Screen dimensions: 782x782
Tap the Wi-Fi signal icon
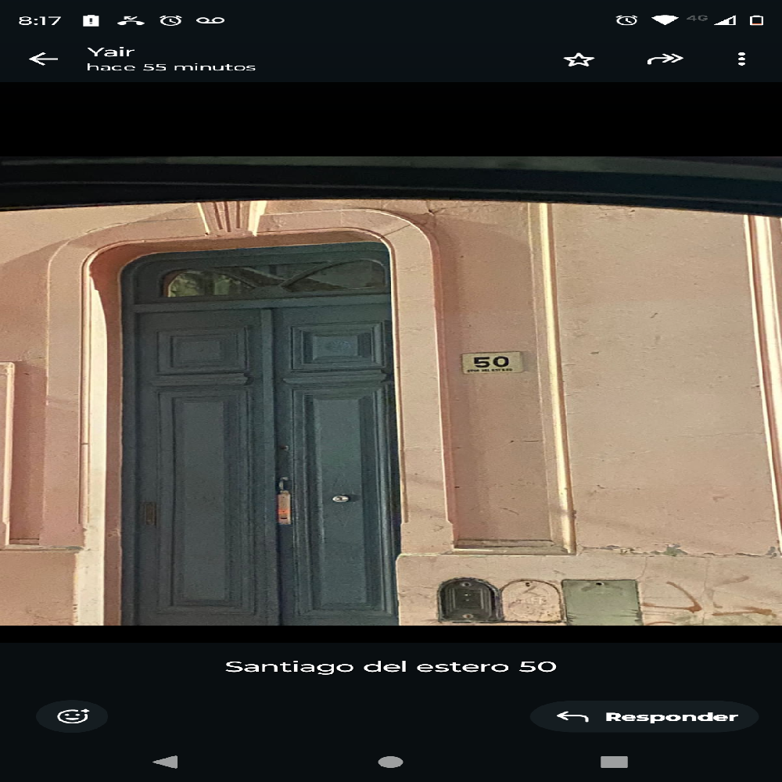click(665, 20)
